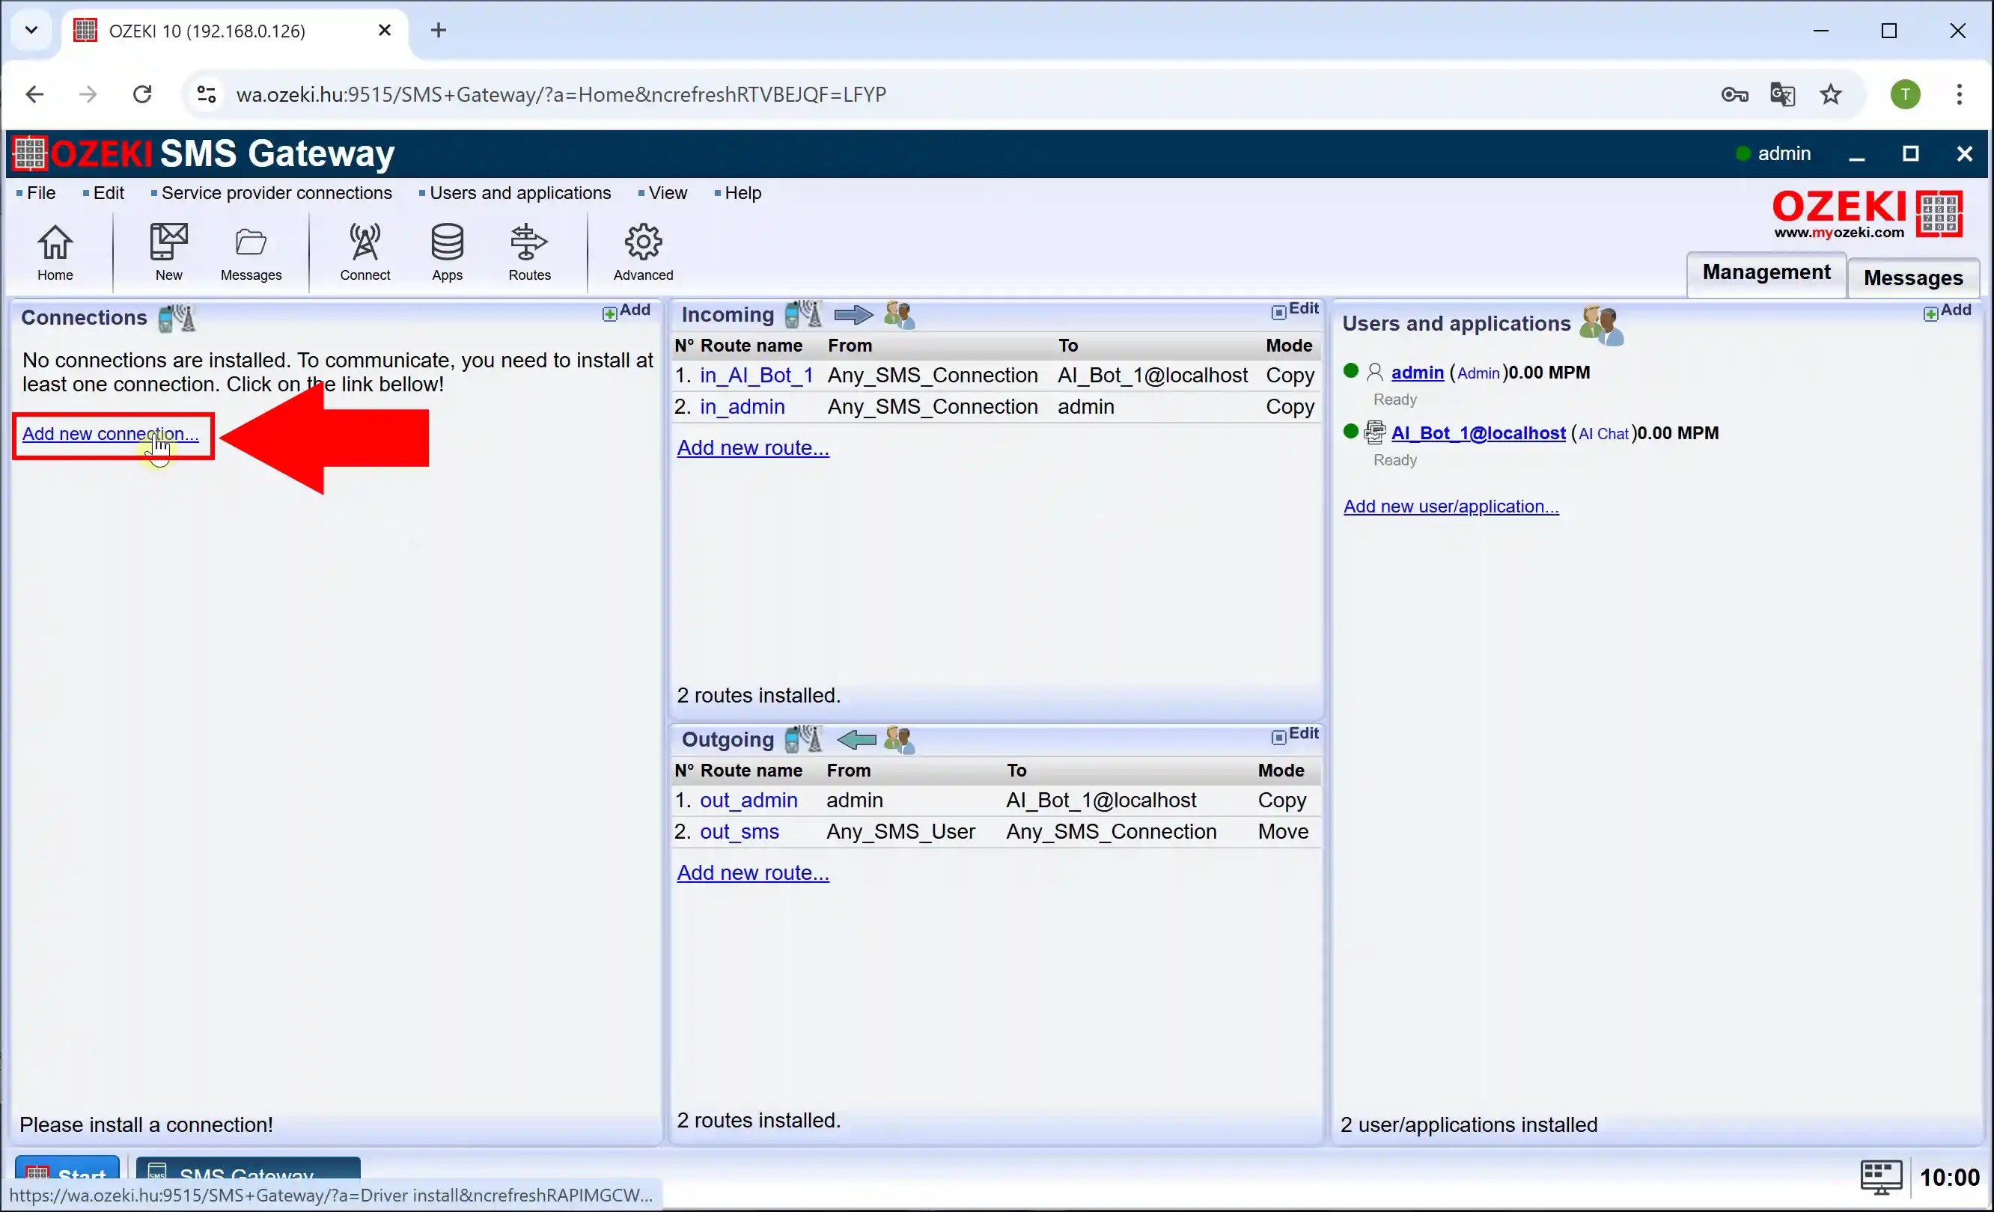
Task: Click Add new route link under Outgoing
Action: click(752, 873)
